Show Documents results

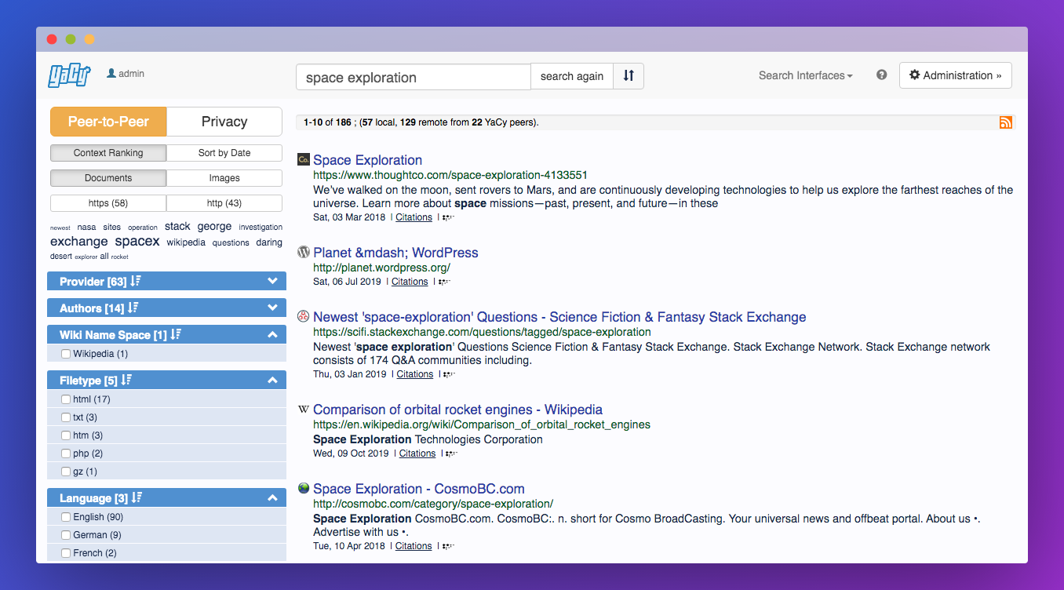tap(108, 178)
